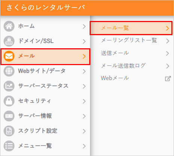The image size is (174, 156).
Task: Open the セキュリティ menu label
Action: pos(34,101)
